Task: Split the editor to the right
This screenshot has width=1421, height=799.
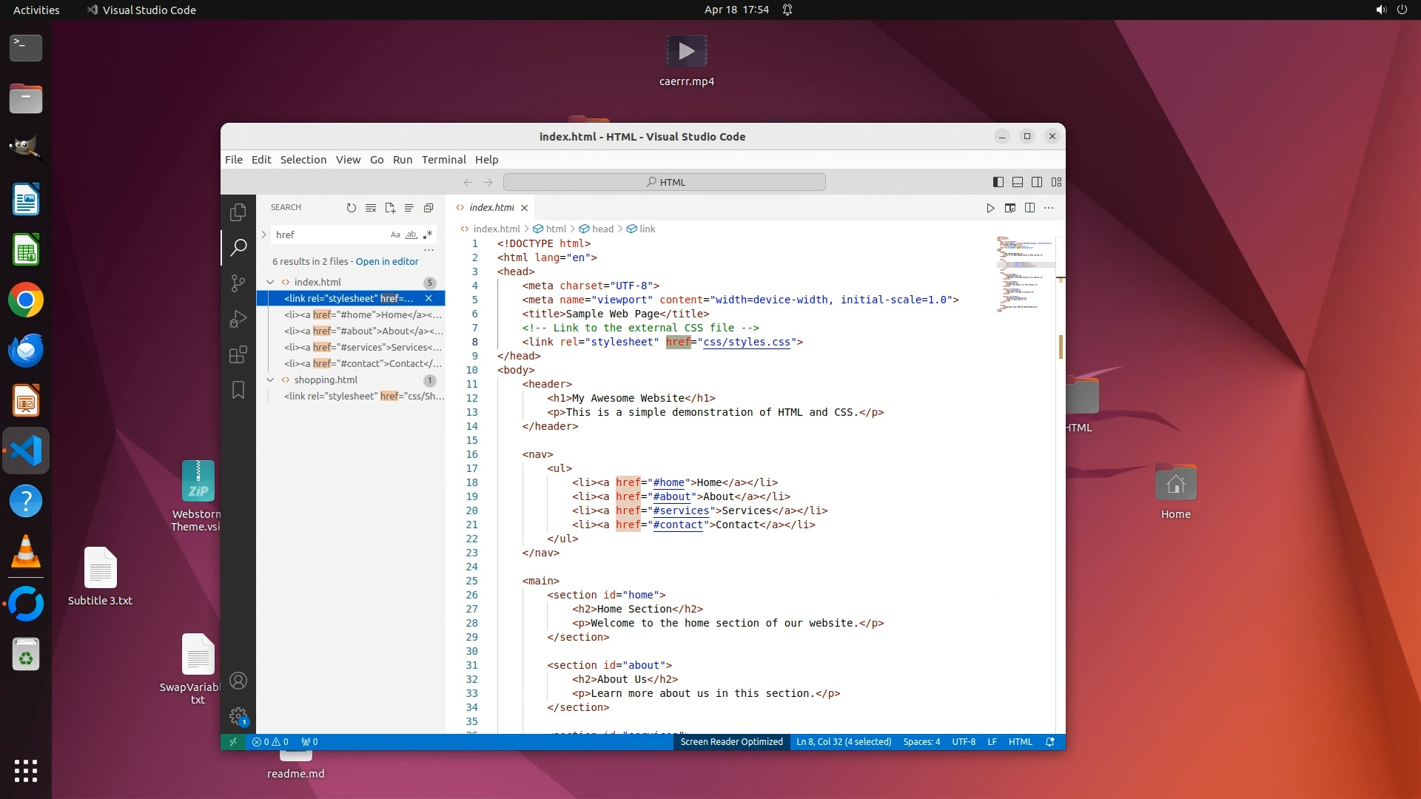Action: pyautogui.click(x=1029, y=208)
